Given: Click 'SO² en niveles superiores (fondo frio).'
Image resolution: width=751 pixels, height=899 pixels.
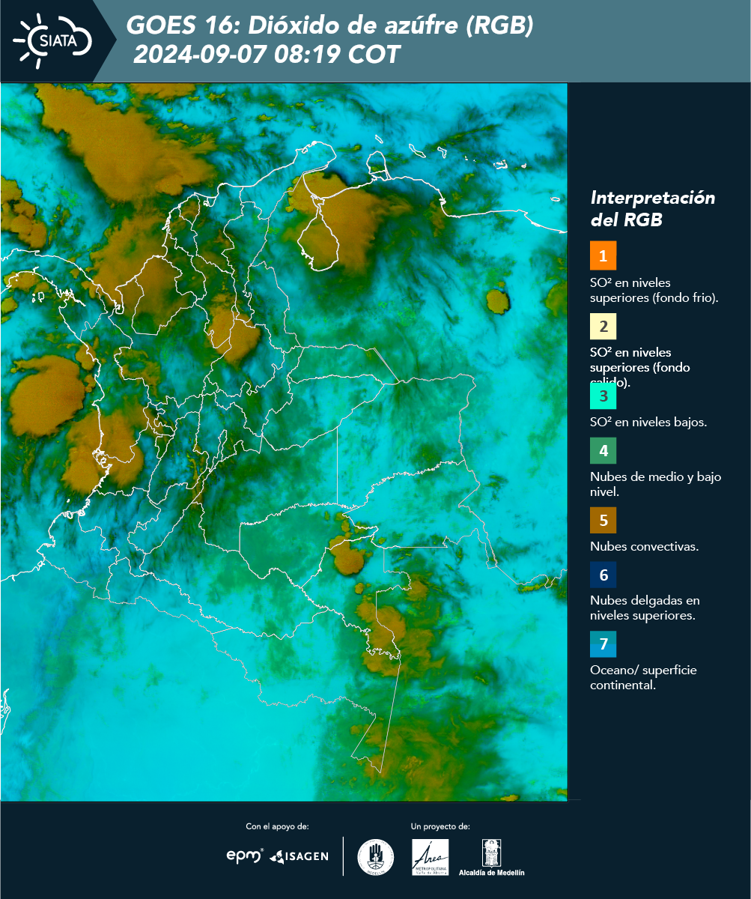Looking at the screenshot, I should pos(654,290).
